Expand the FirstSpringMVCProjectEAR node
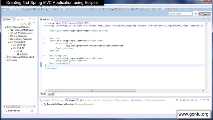Screen dimensions: 213x120 [x=5, y=57]
